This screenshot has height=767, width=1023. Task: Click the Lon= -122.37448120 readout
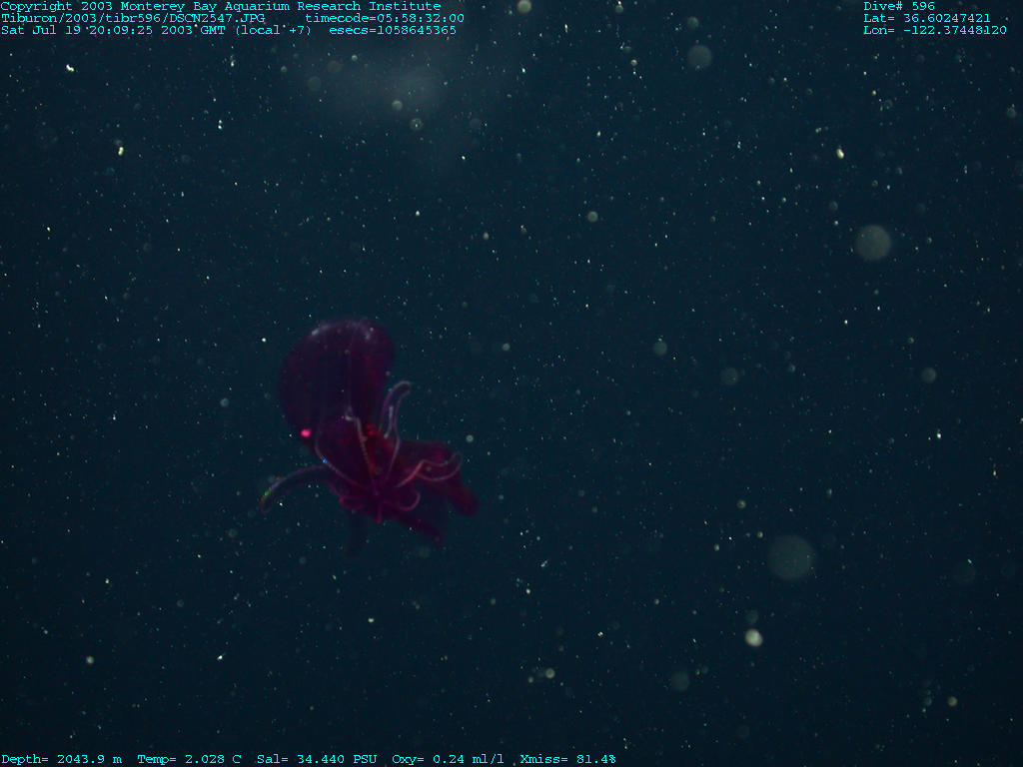point(935,30)
